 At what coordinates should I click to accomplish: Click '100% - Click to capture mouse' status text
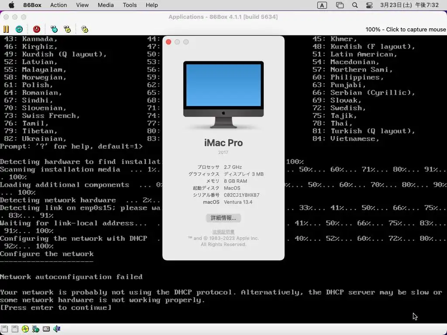(406, 29)
